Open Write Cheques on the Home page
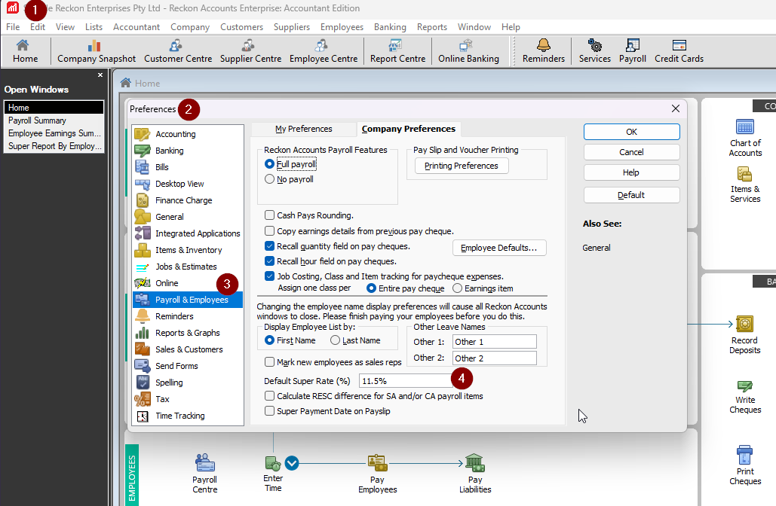 745,397
